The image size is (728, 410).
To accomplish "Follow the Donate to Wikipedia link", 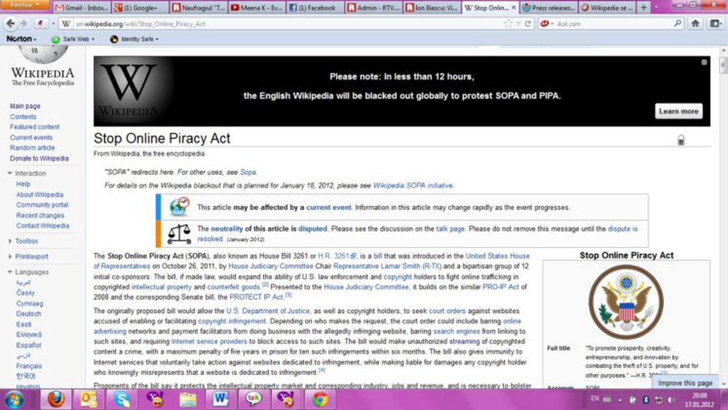I will (38, 158).
